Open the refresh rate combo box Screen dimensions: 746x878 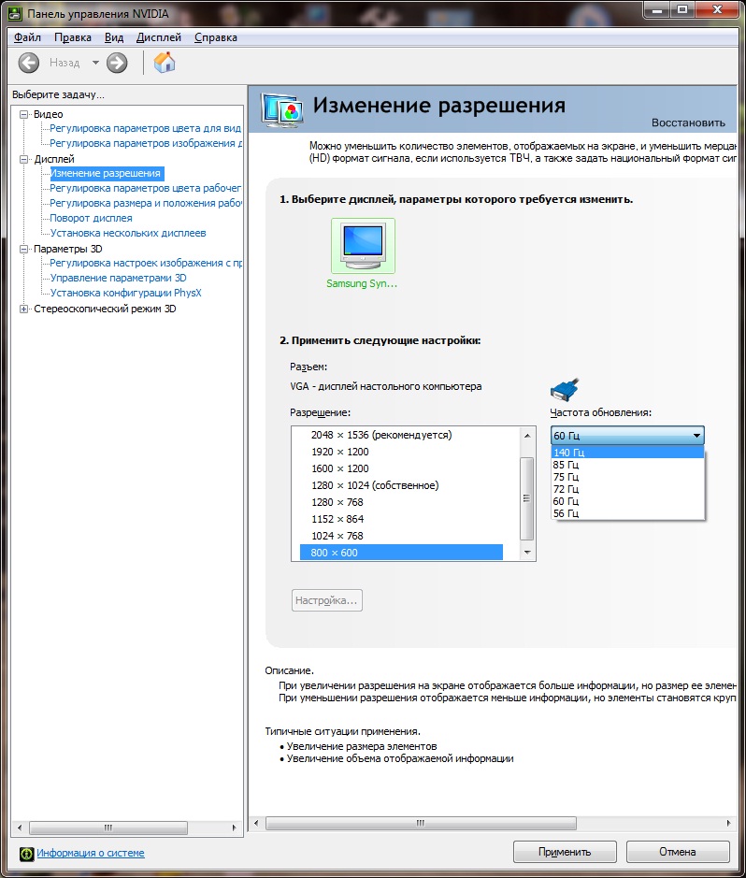(627, 435)
